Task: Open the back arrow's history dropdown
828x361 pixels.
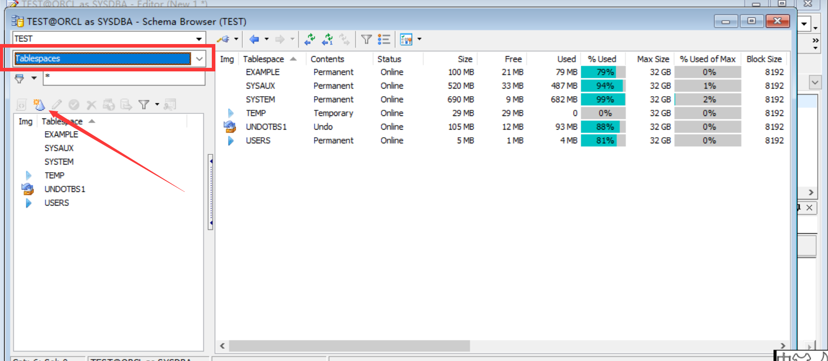Action: [267, 39]
